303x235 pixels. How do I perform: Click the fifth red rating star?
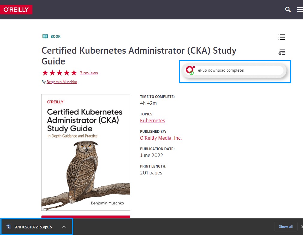pyautogui.click(x=74, y=73)
